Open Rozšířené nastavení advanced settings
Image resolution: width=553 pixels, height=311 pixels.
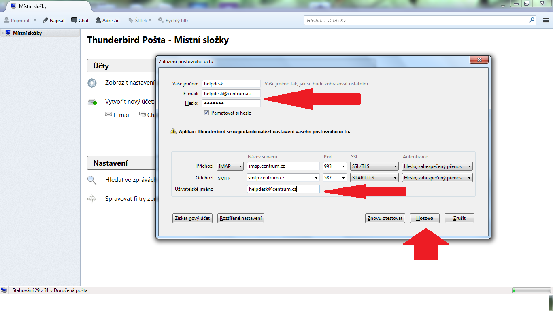[x=241, y=218]
